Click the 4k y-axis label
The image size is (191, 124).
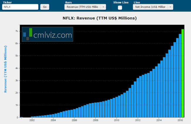[x=17, y=68]
